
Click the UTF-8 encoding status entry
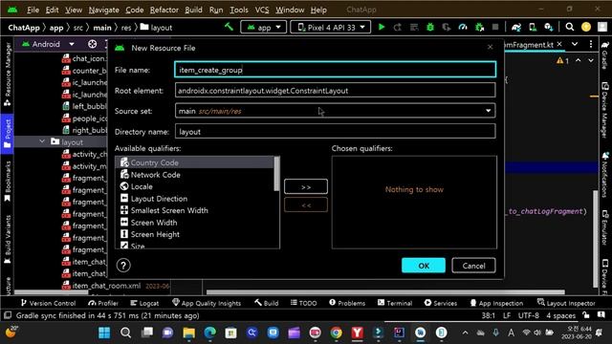529,315
